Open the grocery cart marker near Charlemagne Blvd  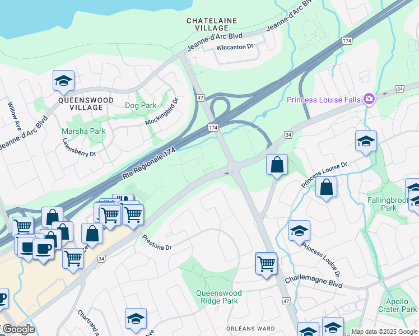tap(266, 264)
